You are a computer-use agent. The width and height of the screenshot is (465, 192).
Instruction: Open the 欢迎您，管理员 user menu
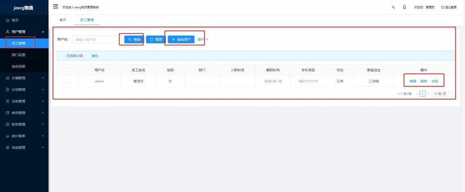click(425, 7)
